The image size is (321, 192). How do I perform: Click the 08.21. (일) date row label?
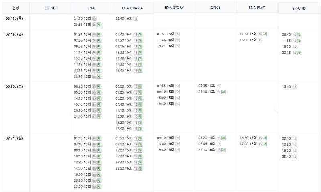point(14,138)
